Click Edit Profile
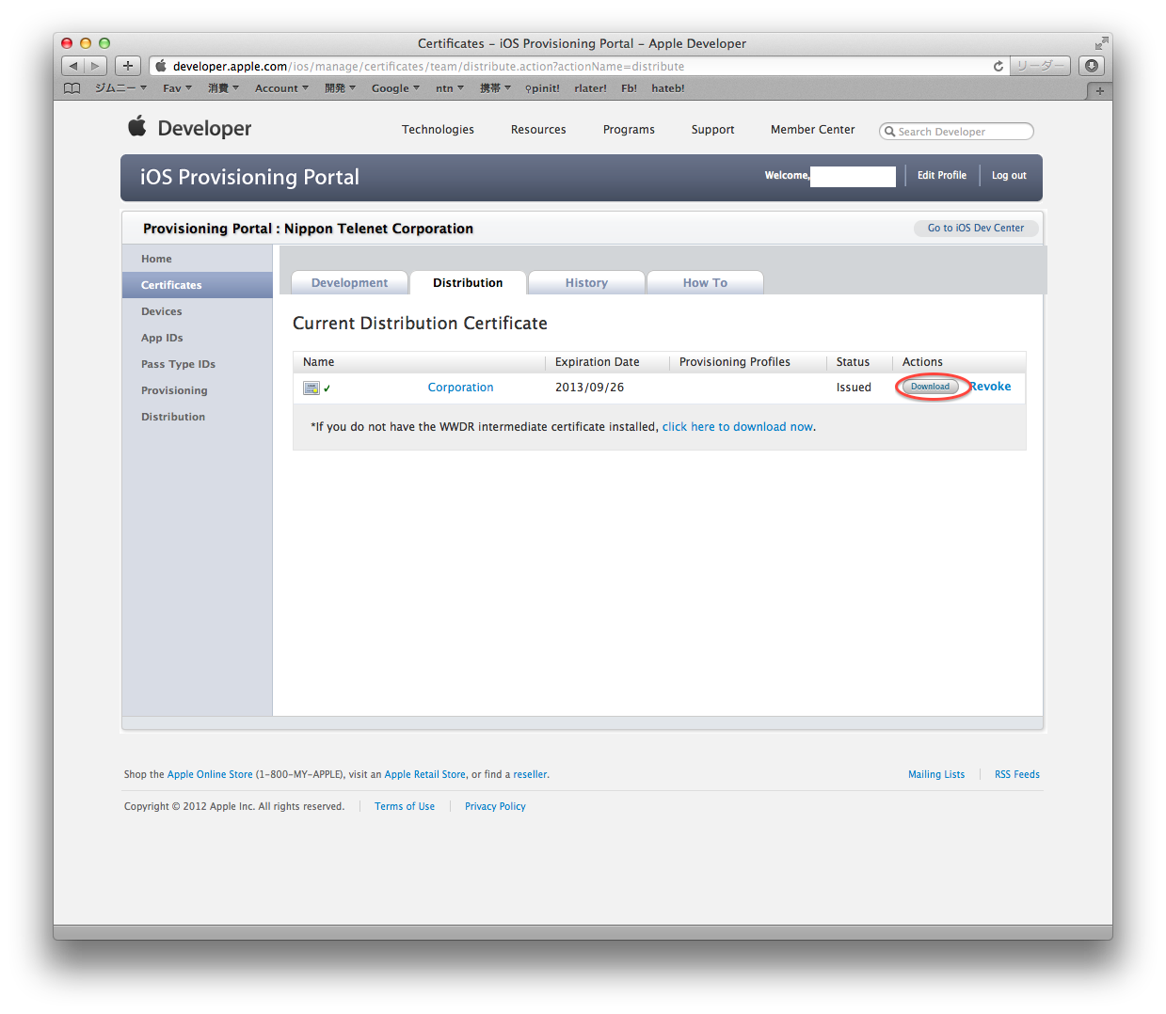The height and width of the screenshot is (1014, 1166). 942,175
